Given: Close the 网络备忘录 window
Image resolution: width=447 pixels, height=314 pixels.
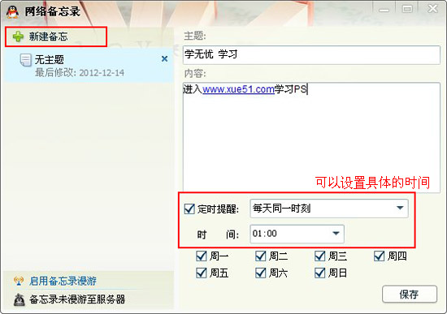Looking at the screenshot, I should [x=432, y=9].
